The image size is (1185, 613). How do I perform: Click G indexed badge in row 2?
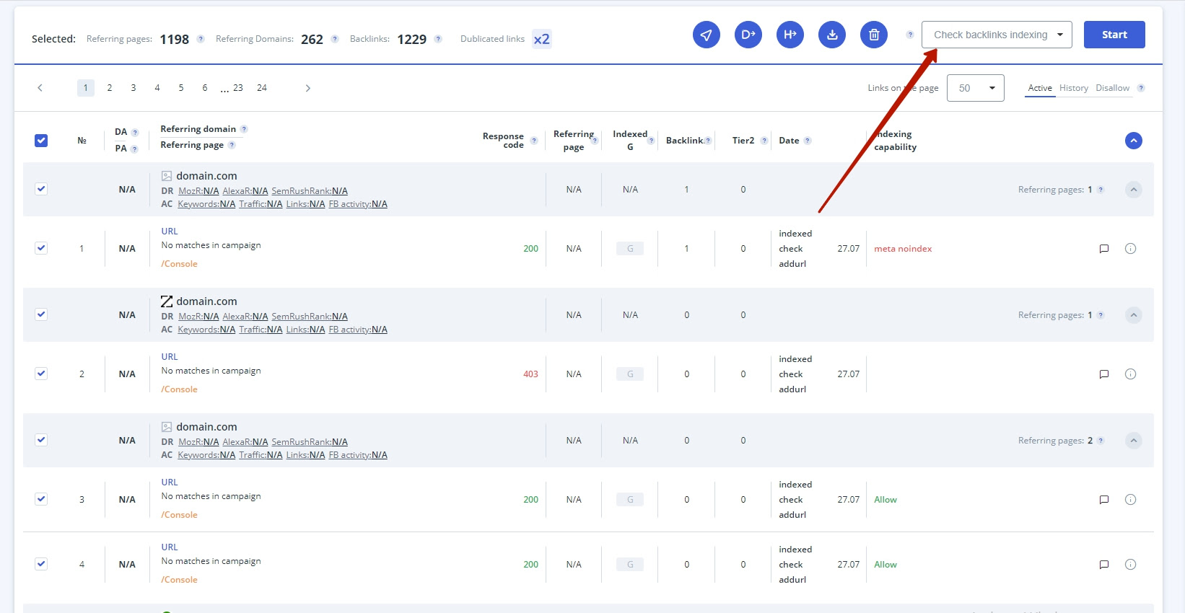coord(630,374)
